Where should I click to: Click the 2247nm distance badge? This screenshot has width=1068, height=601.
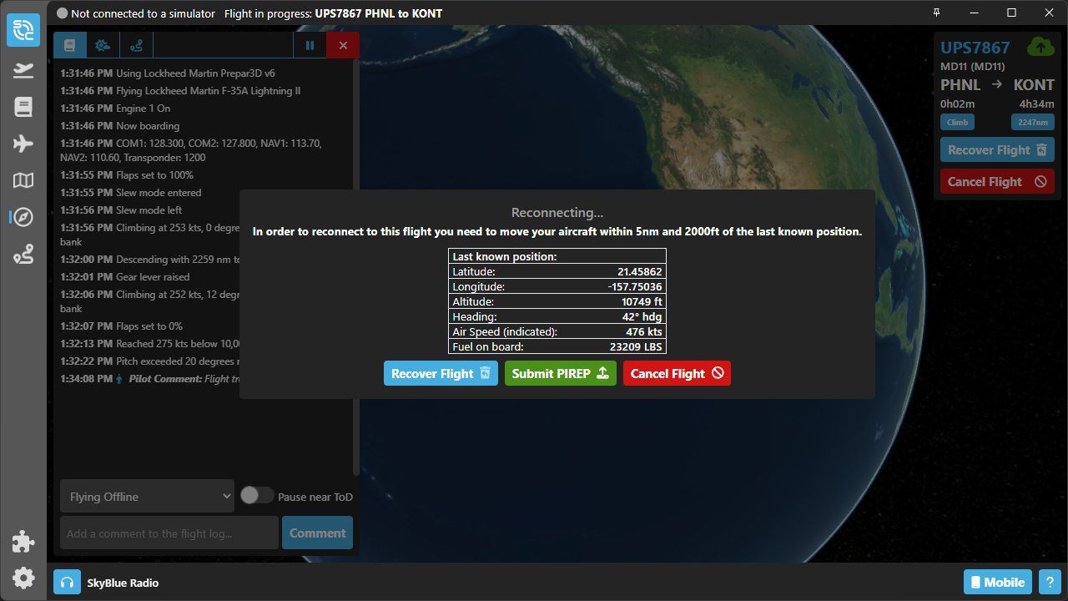pyautogui.click(x=1033, y=122)
